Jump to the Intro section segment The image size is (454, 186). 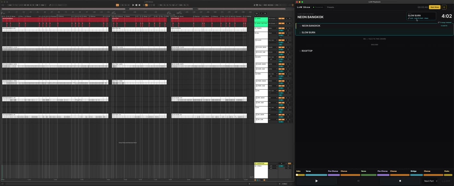pyautogui.click(x=300, y=175)
